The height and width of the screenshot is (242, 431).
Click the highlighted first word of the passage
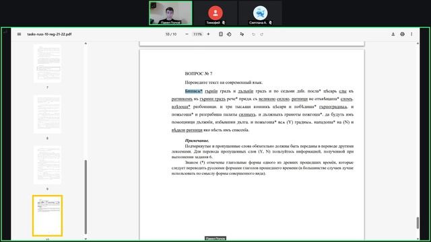tap(193, 91)
